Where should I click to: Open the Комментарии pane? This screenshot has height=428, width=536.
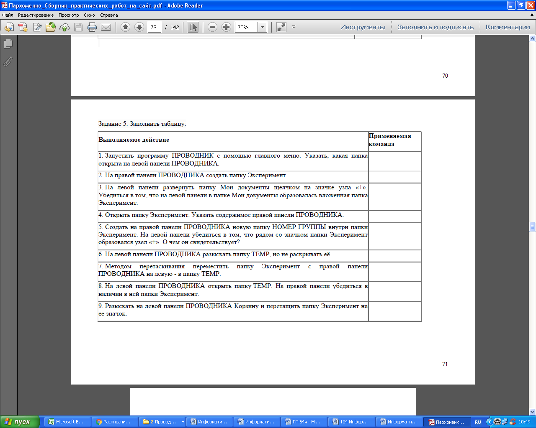(x=508, y=27)
